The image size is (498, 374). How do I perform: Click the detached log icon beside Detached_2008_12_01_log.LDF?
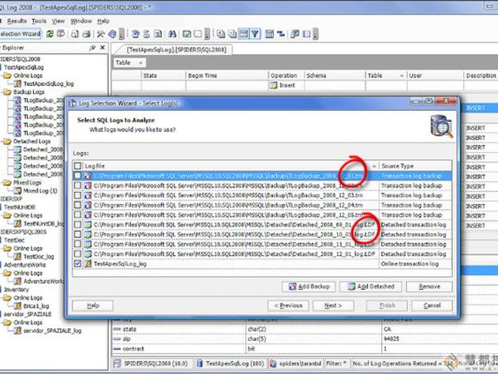(x=87, y=254)
